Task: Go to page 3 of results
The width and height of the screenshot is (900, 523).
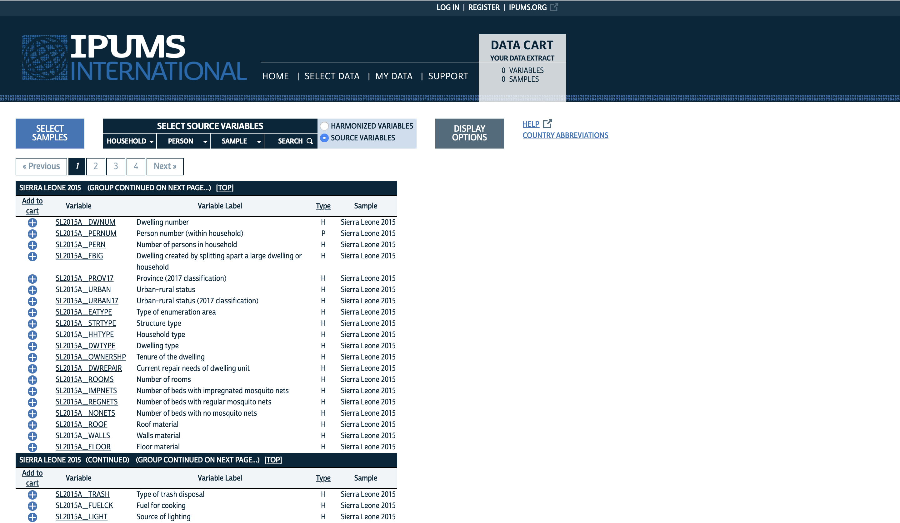Action: point(115,166)
